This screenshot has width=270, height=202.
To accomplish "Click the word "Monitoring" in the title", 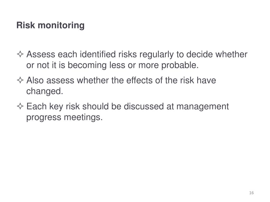I will pyautogui.click(x=61, y=26).
